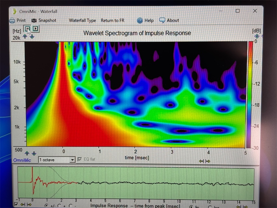This screenshot has width=277, height=208.
Task: Click the dB color scale bar
Action: point(250,95)
